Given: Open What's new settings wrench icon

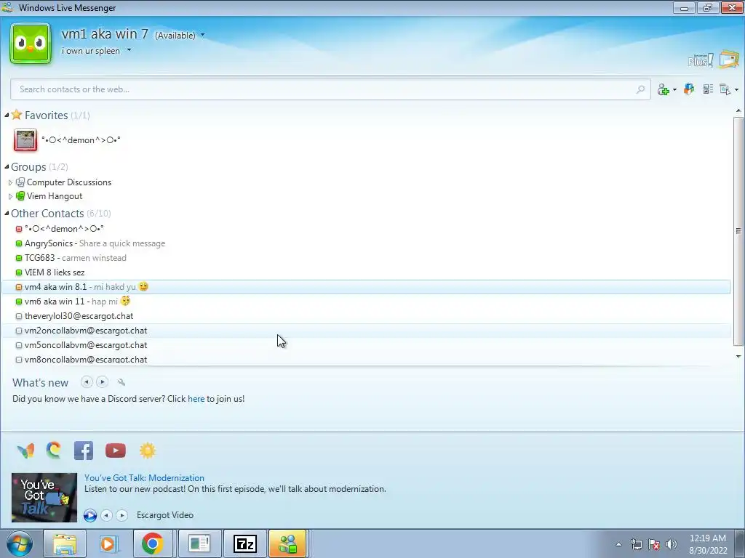Looking at the screenshot, I should (121, 382).
